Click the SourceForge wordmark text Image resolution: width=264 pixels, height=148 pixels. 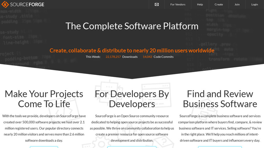coord(27,4)
